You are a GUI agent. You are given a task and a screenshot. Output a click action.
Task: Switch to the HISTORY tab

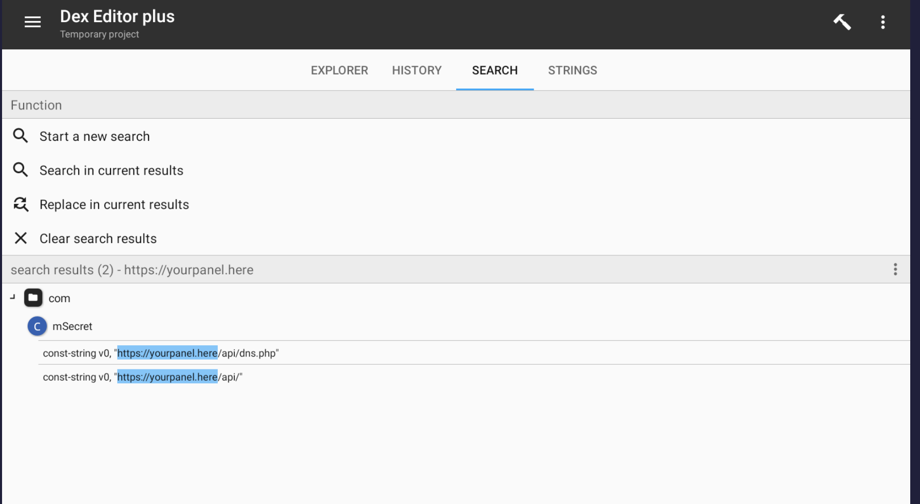[417, 70]
